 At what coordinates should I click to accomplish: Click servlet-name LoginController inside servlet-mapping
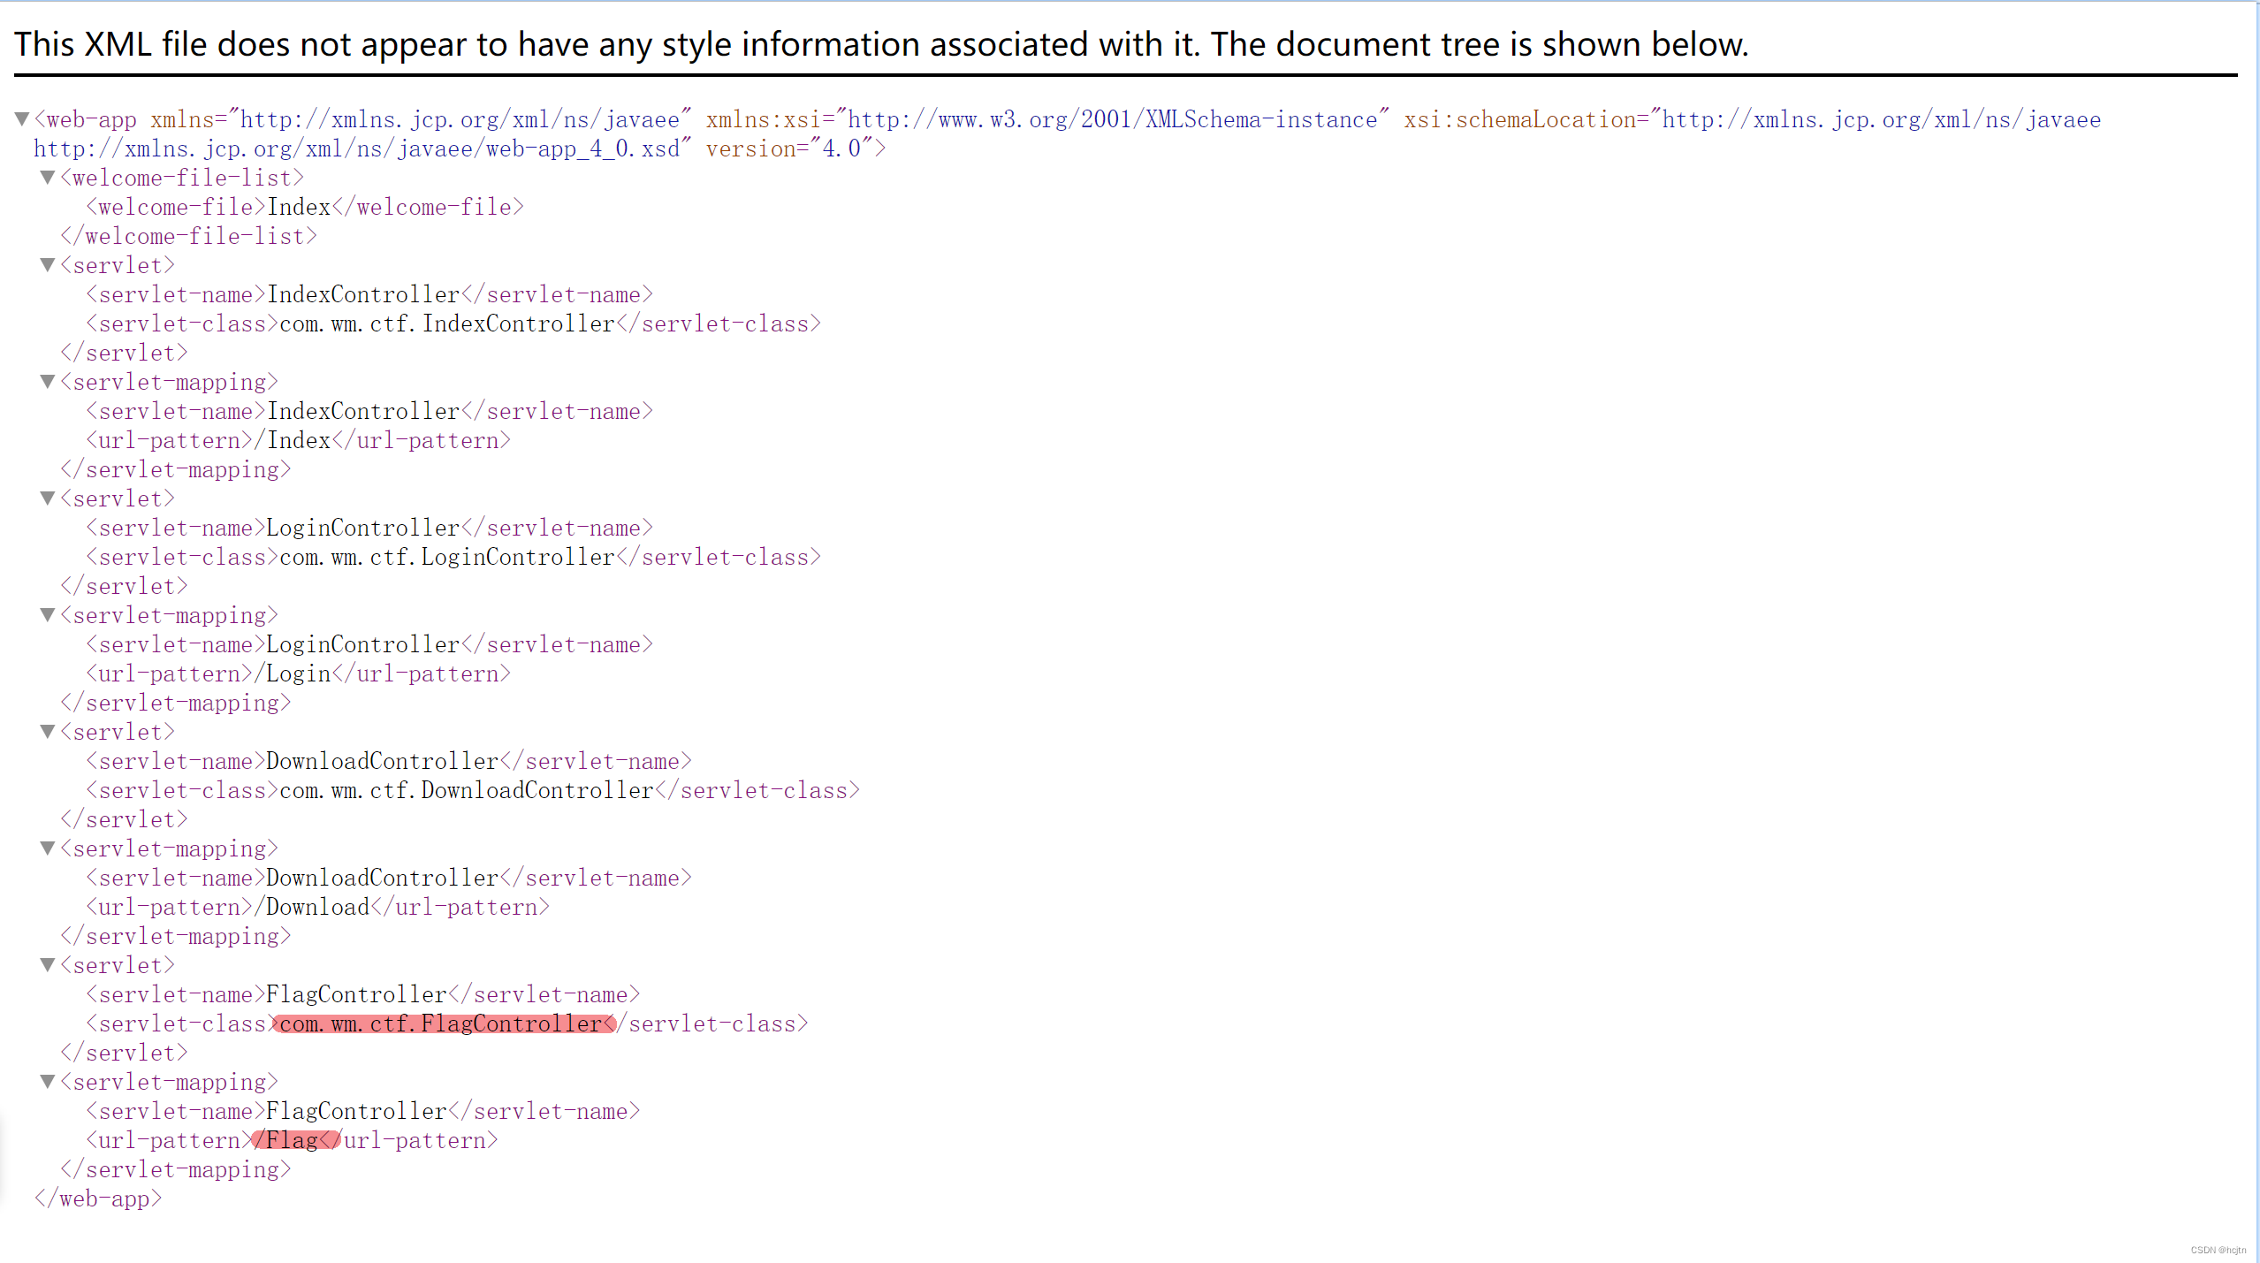tap(363, 644)
